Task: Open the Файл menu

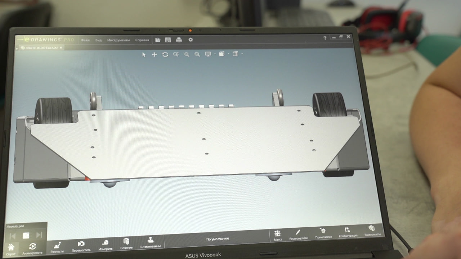Action: tap(85, 40)
